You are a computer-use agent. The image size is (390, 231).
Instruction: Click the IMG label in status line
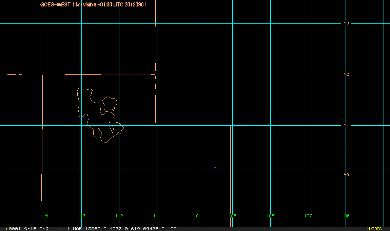pyautogui.click(x=44, y=229)
